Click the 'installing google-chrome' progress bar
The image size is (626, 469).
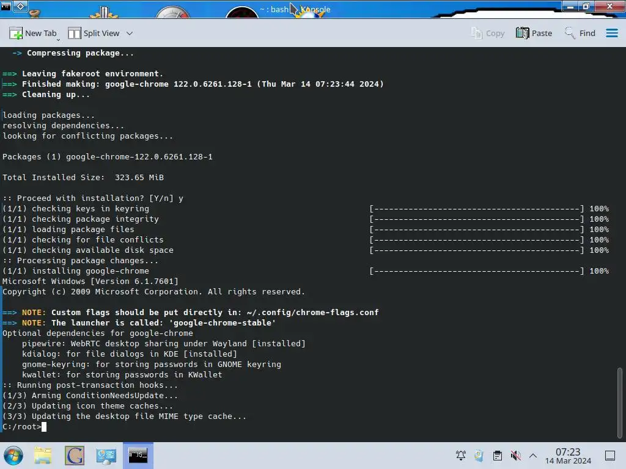pyautogui.click(x=477, y=271)
